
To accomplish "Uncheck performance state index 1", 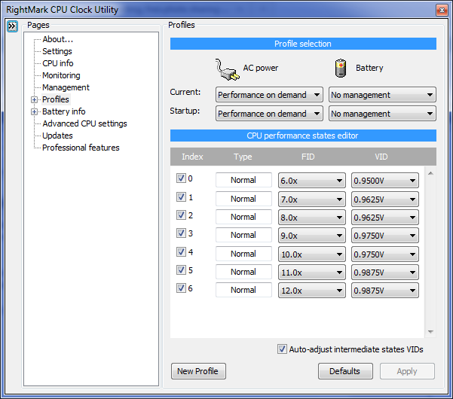I will tap(181, 197).
